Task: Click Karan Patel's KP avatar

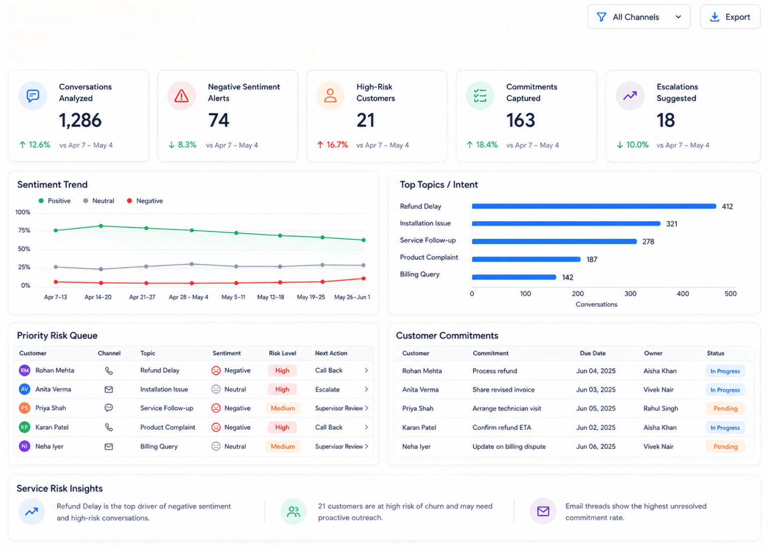Action: [x=25, y=427]
